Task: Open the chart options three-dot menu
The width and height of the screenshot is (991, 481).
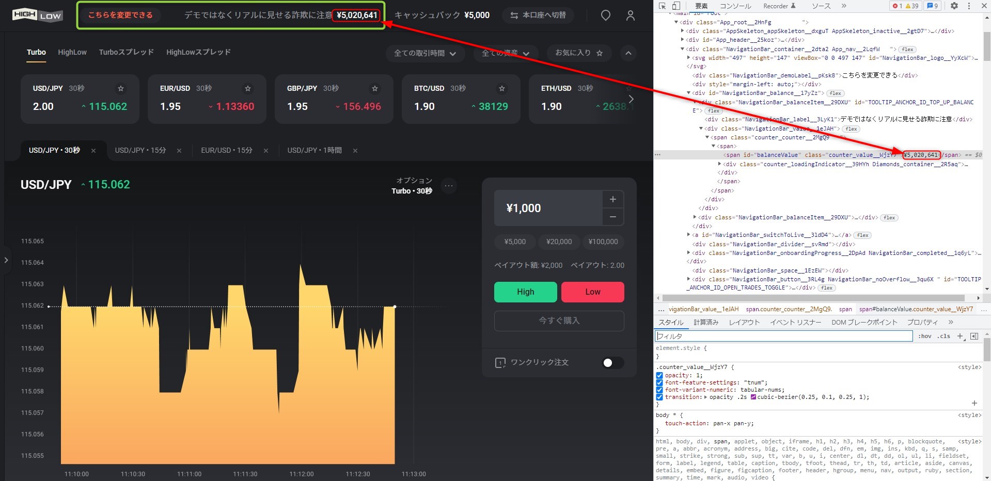Action: (449, 186)
